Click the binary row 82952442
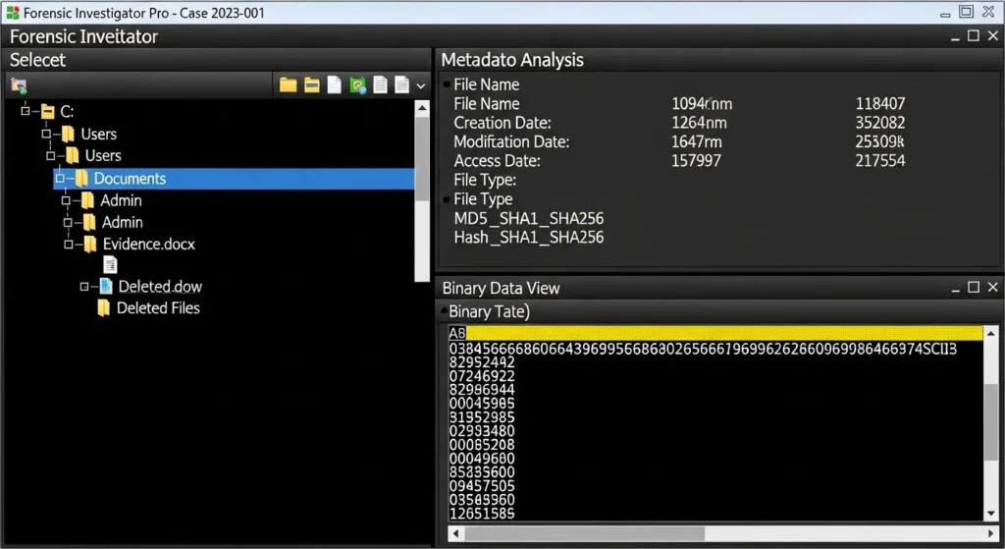Screen dimensions: 1005x549 coord(482,362)
